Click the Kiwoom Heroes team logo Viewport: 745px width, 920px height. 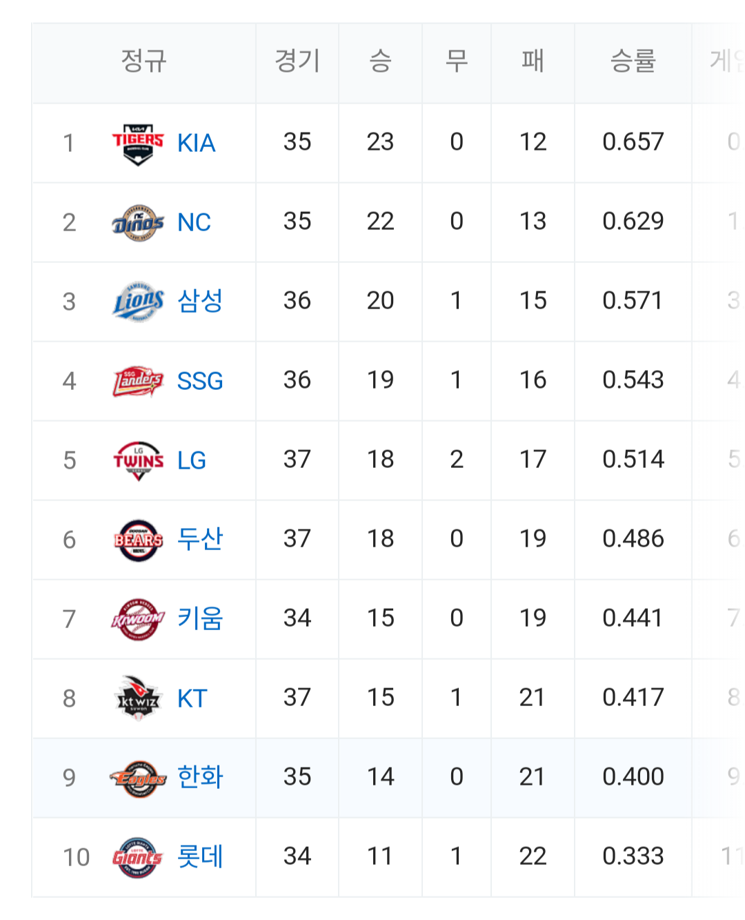tap(138, 619)
